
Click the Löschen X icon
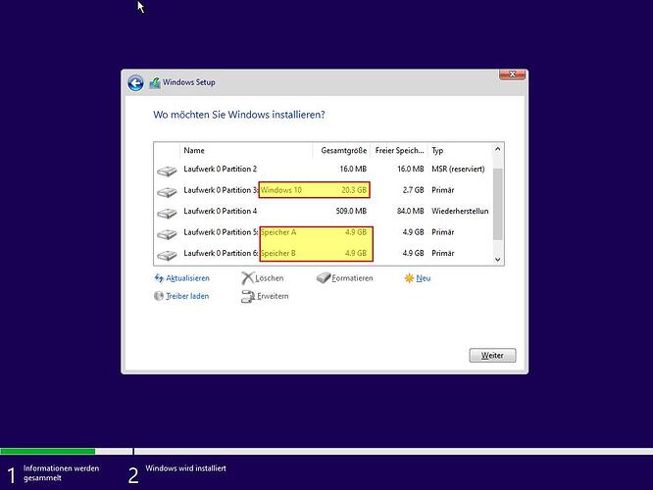(247, 278)
